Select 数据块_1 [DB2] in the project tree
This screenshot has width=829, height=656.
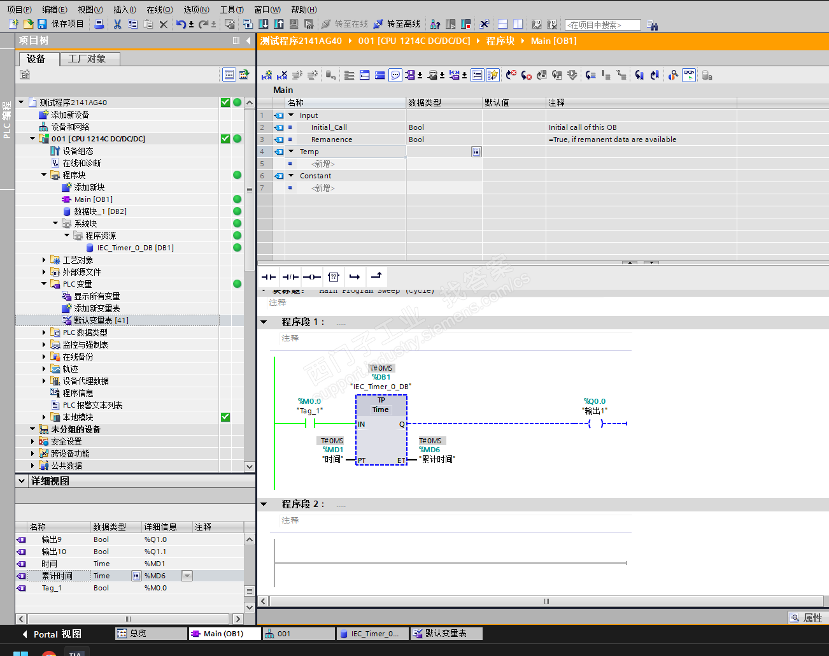click(100, 211)
